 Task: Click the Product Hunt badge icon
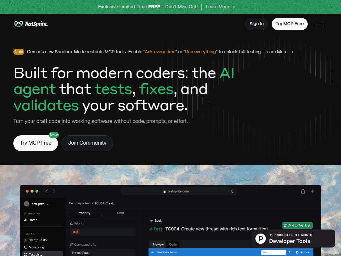[260, 238]
